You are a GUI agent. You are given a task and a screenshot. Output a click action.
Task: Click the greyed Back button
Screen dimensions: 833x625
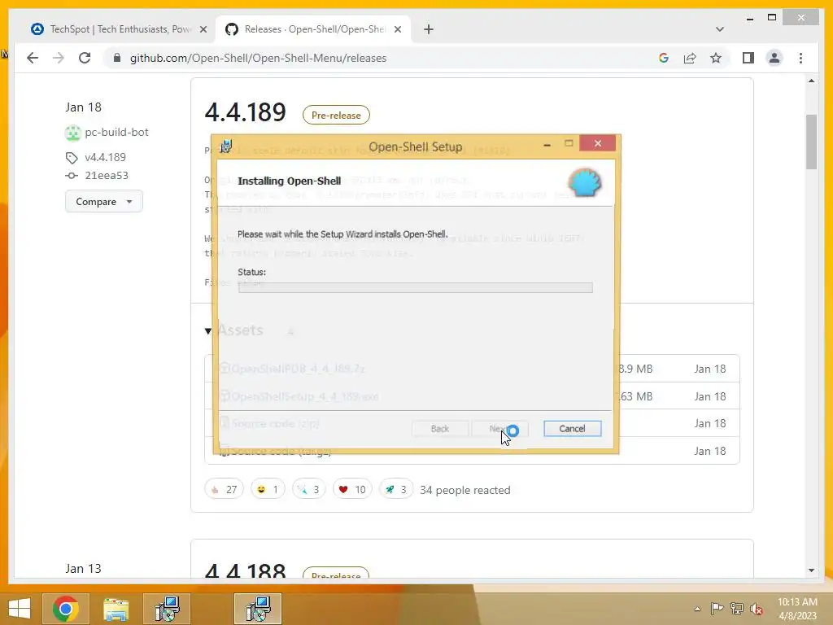[x=440, y=429]
